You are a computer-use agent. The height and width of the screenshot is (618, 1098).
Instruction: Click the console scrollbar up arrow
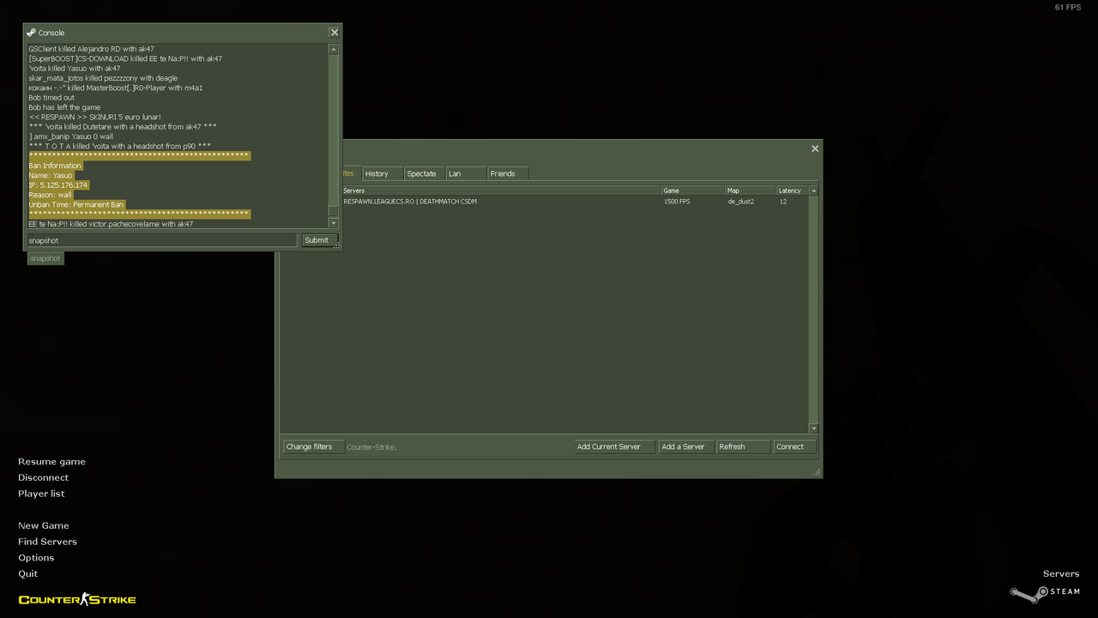[x=334, y=50]
